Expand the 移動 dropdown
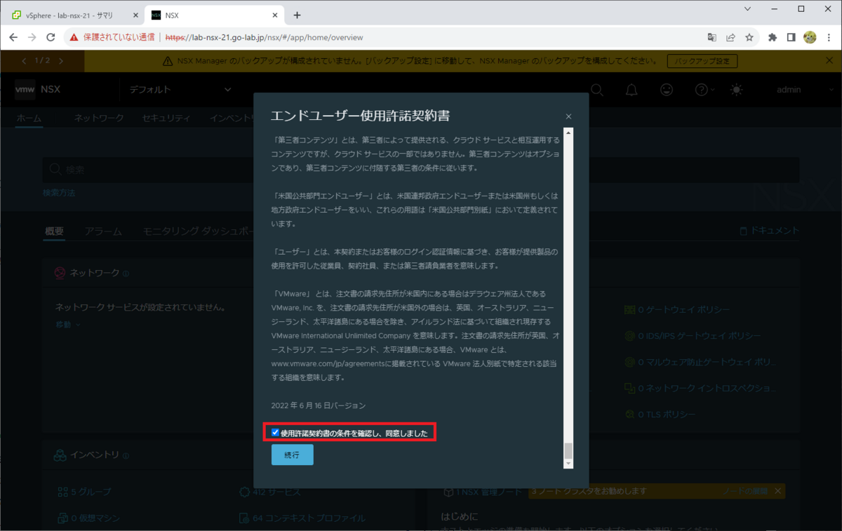Viewport: 842px width, 531px height. coord(68,325)
